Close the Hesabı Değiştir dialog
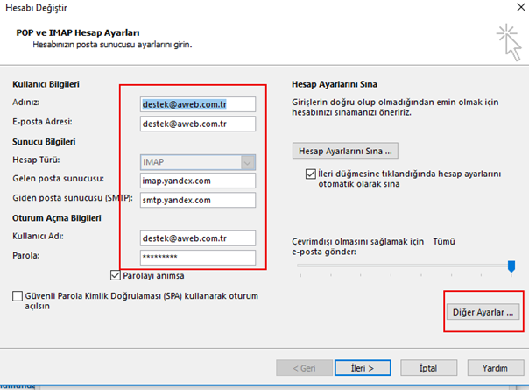Image resolution: width=529 pixels, height=390 pixels. pos(521,7)
